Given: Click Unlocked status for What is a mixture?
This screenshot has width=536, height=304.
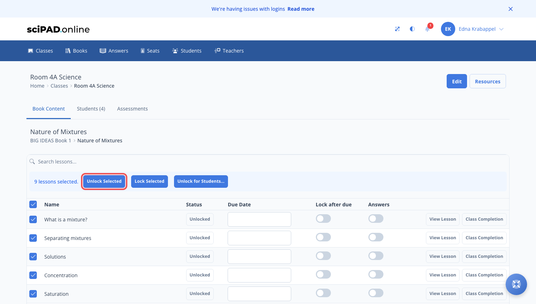Looking at the screenshot, I should click(x=200, y=219).
